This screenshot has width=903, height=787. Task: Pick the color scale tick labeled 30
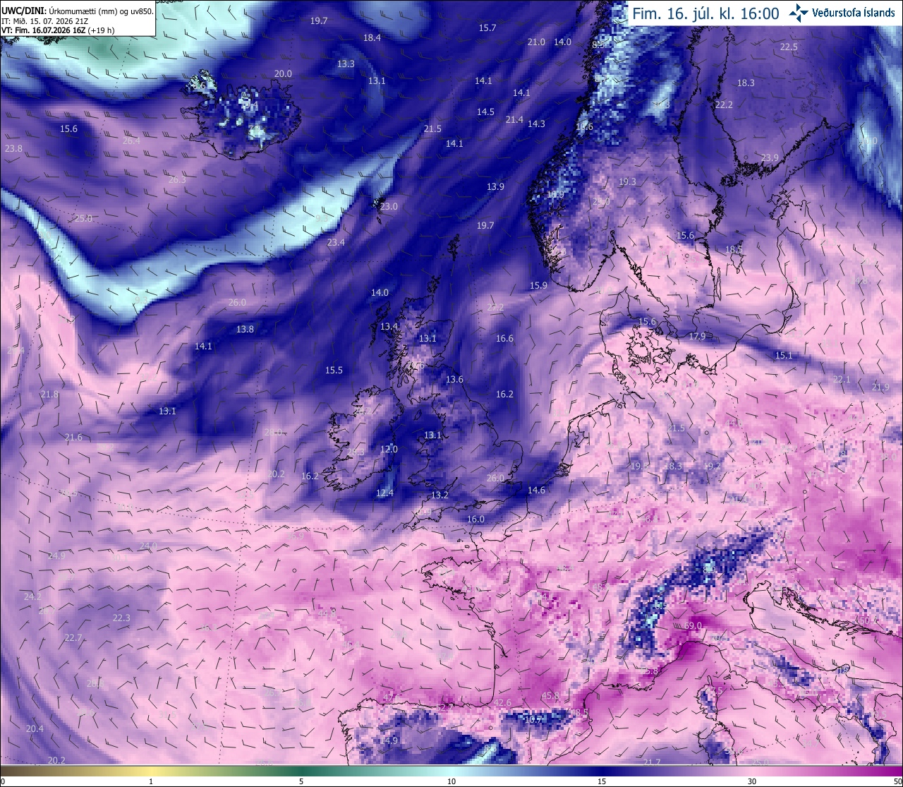(752, 781)
